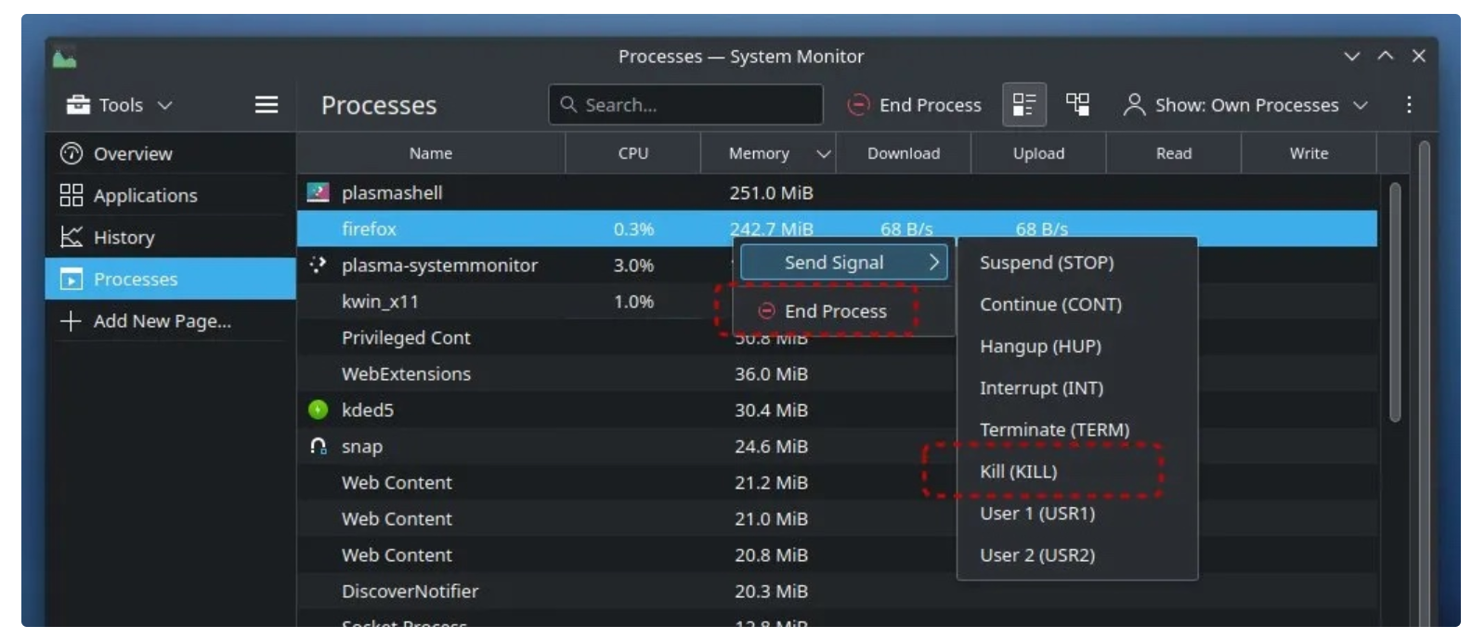Click plasmashell memory value 251.0 MiB
The image size is (1472, 639).
click(771, 192)
